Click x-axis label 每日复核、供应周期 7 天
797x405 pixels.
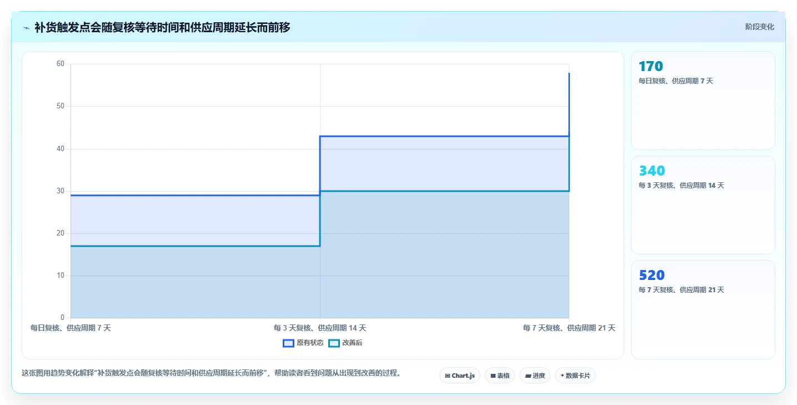[x=71, y=328]
